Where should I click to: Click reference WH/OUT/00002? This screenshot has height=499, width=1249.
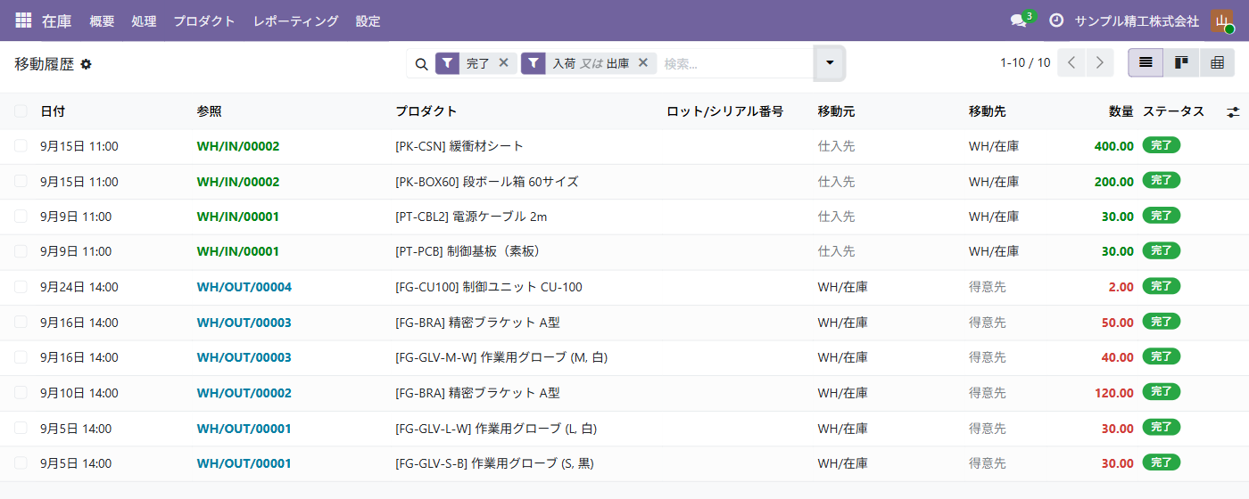[x=244, y=392]
